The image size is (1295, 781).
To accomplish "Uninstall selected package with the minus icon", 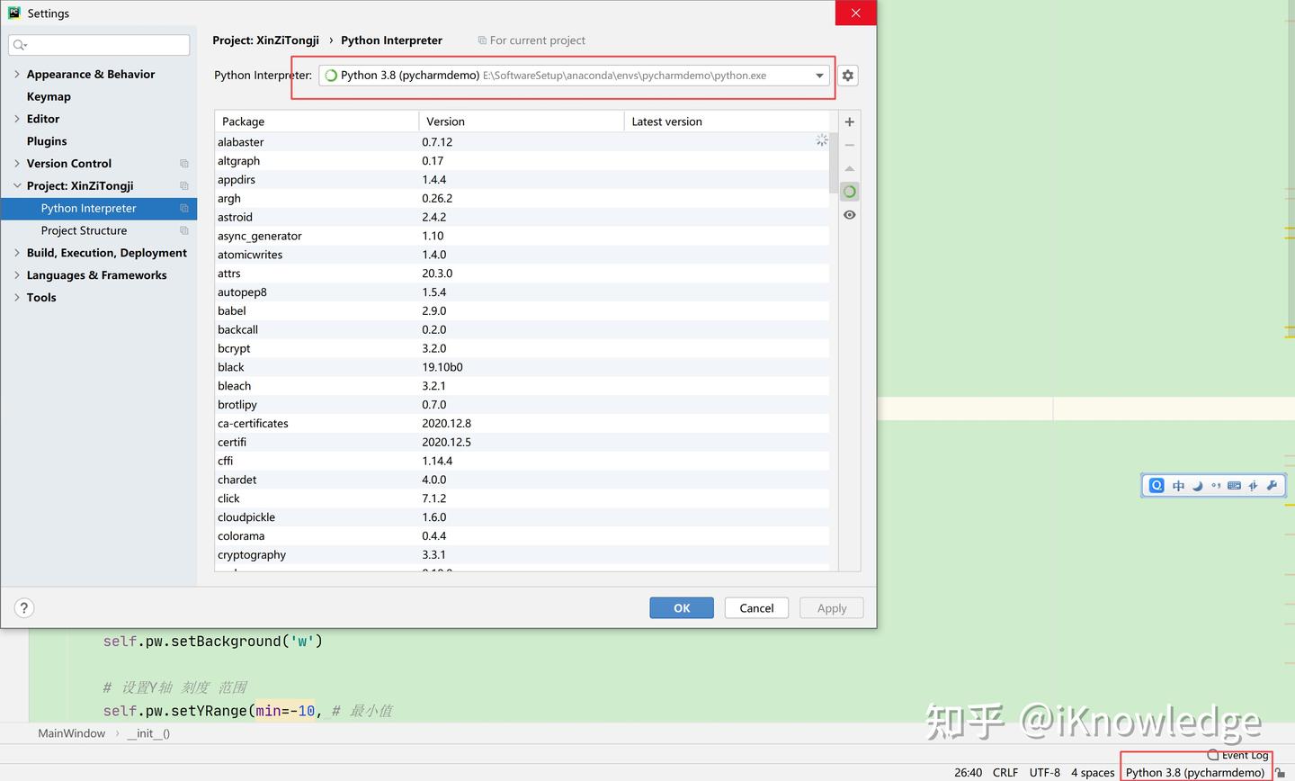I will pos(849,145).
